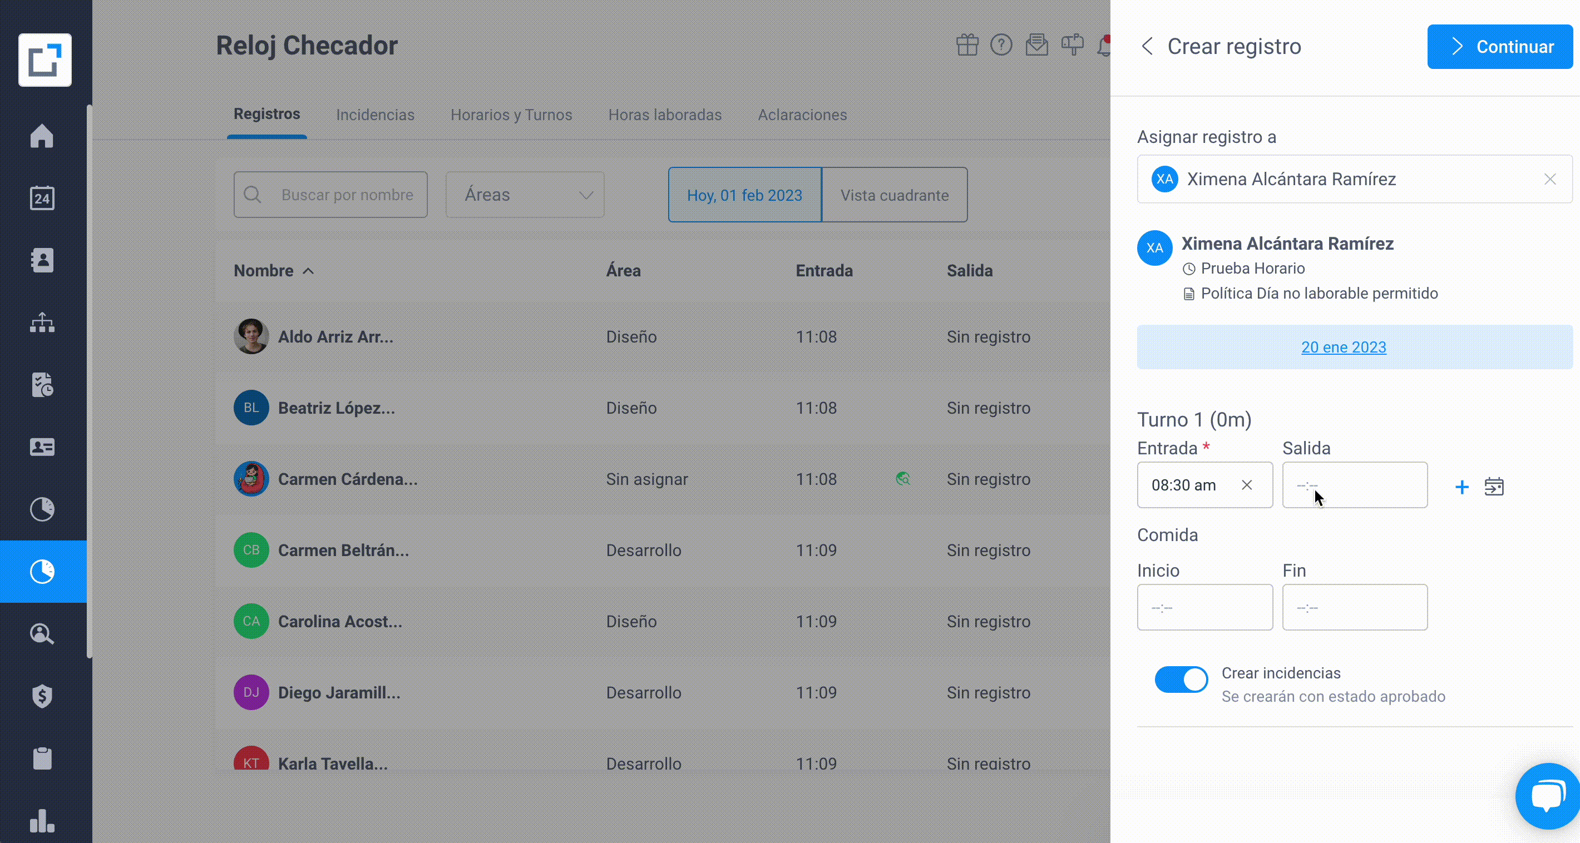The height and width of the screenshot is (843, 1580).
Task: Open the payroll shield dollar icon
Action: [x=42, y=696]
